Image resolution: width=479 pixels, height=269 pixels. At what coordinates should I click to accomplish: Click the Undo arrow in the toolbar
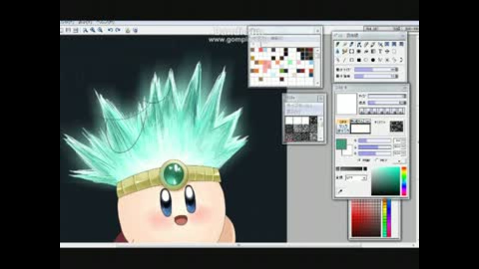(110, 30)
